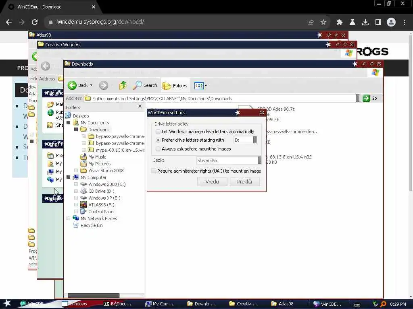Open Chrome downloads icon

point(365,23)
